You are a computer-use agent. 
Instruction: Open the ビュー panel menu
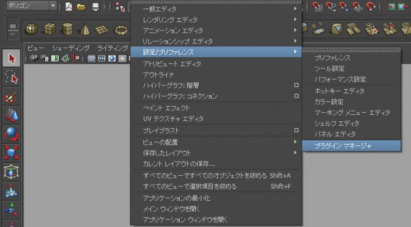(35, 48)
